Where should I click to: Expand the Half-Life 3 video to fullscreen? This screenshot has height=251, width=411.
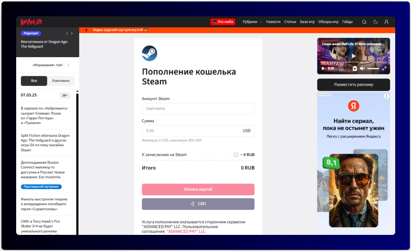(x=385, y=68)
